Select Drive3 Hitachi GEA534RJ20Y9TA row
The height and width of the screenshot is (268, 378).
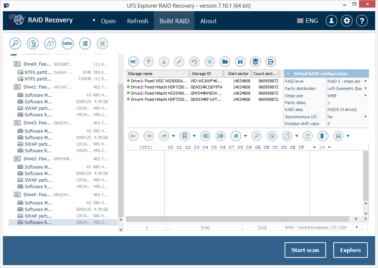(x=202, y=87)
